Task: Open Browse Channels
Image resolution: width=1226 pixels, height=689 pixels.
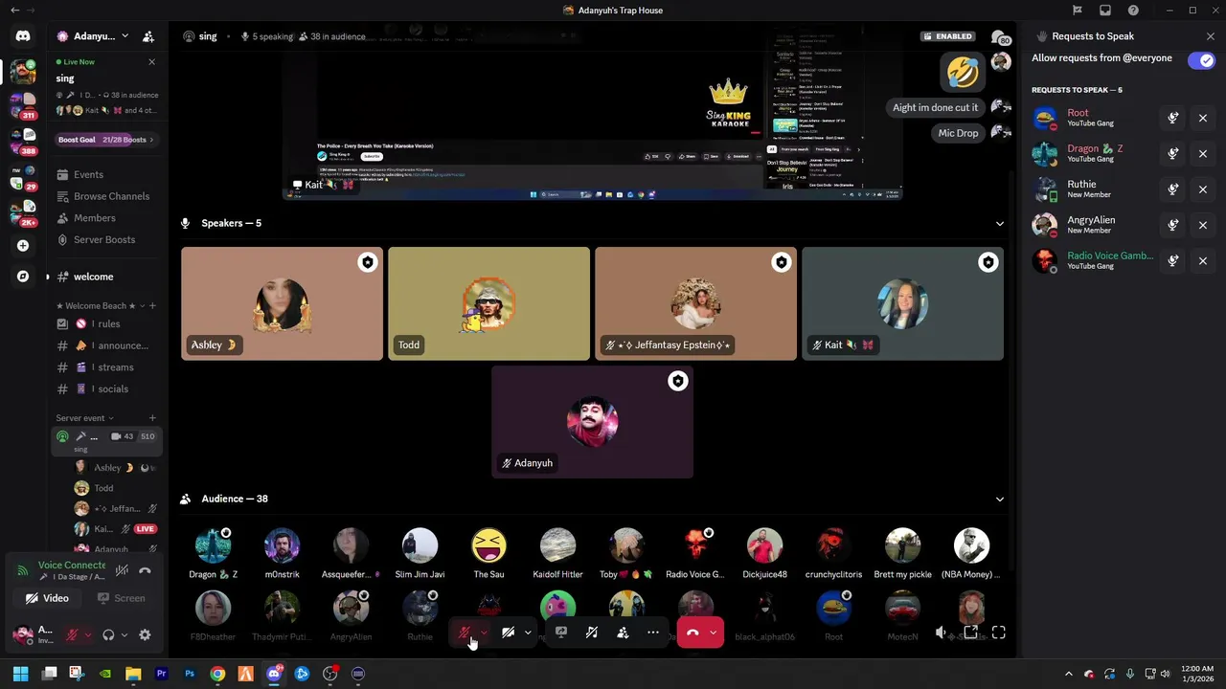Action: tap(106, 196)
